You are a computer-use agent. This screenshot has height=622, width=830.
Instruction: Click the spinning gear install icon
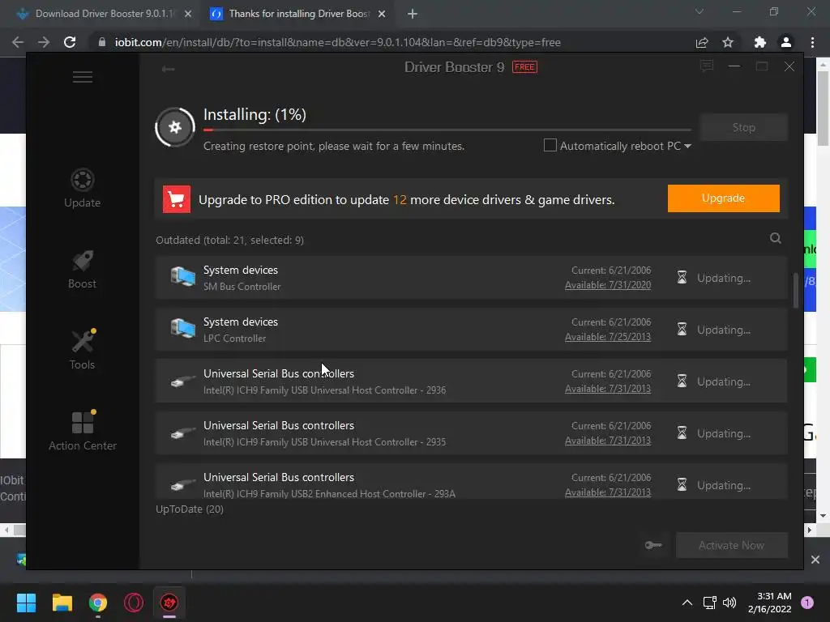175,127
